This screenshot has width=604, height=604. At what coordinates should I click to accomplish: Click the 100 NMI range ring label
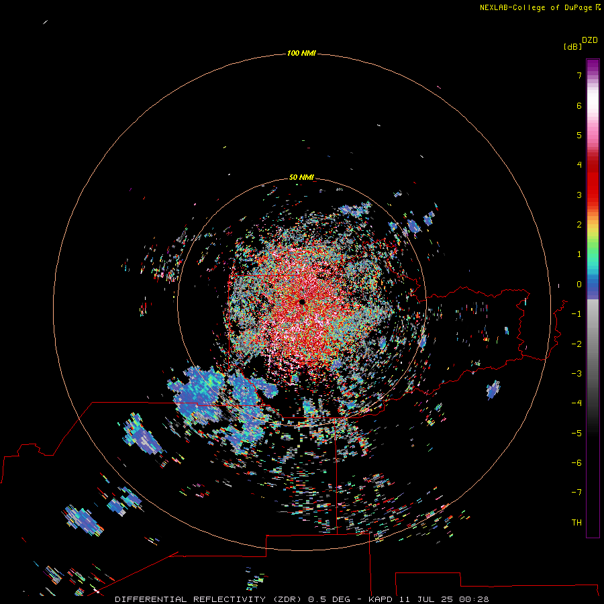(301, 53)
